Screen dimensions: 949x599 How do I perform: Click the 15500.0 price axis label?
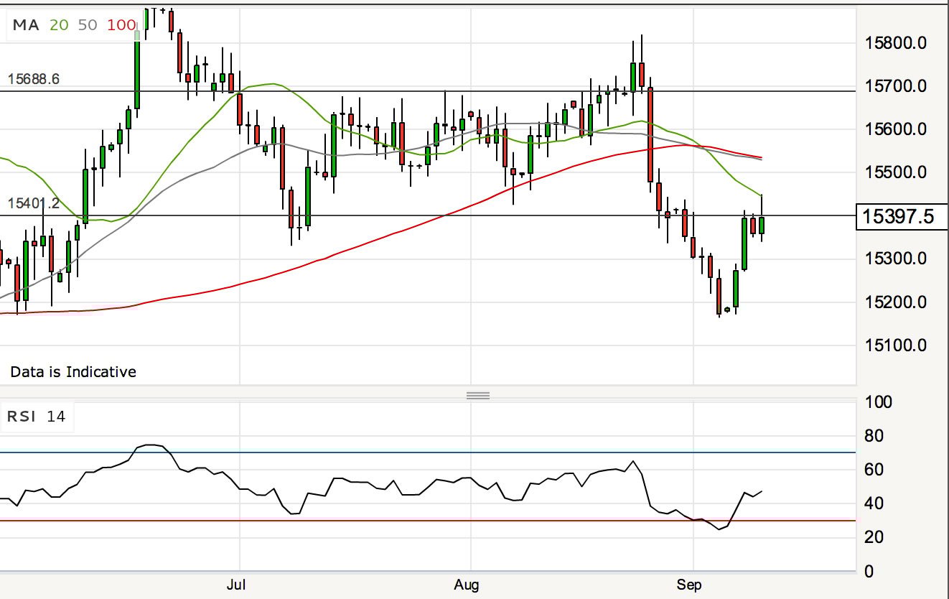(897, 172)
